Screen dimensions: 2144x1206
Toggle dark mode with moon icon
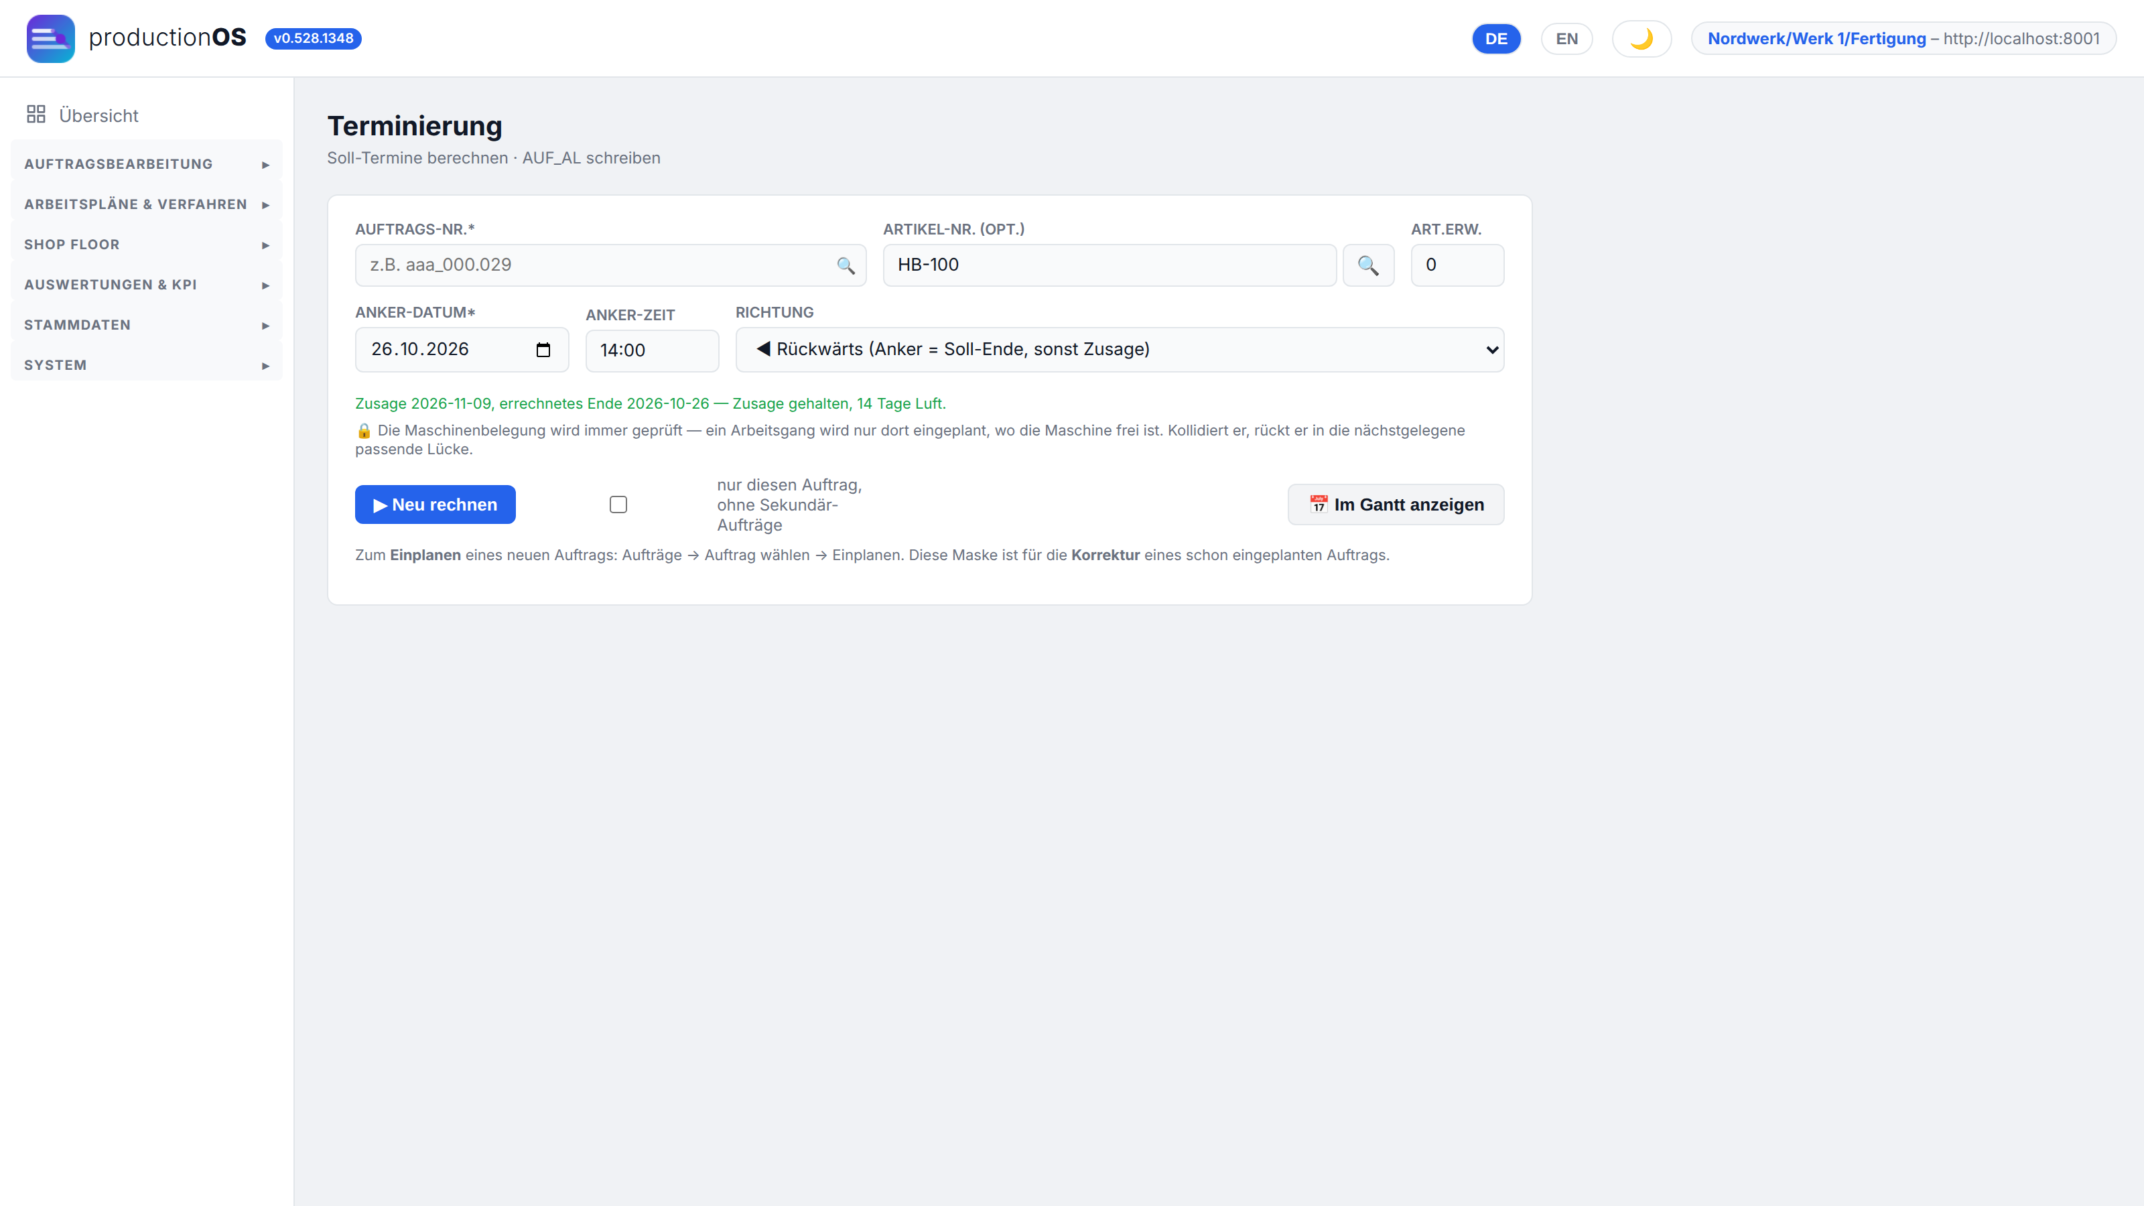1641,38
